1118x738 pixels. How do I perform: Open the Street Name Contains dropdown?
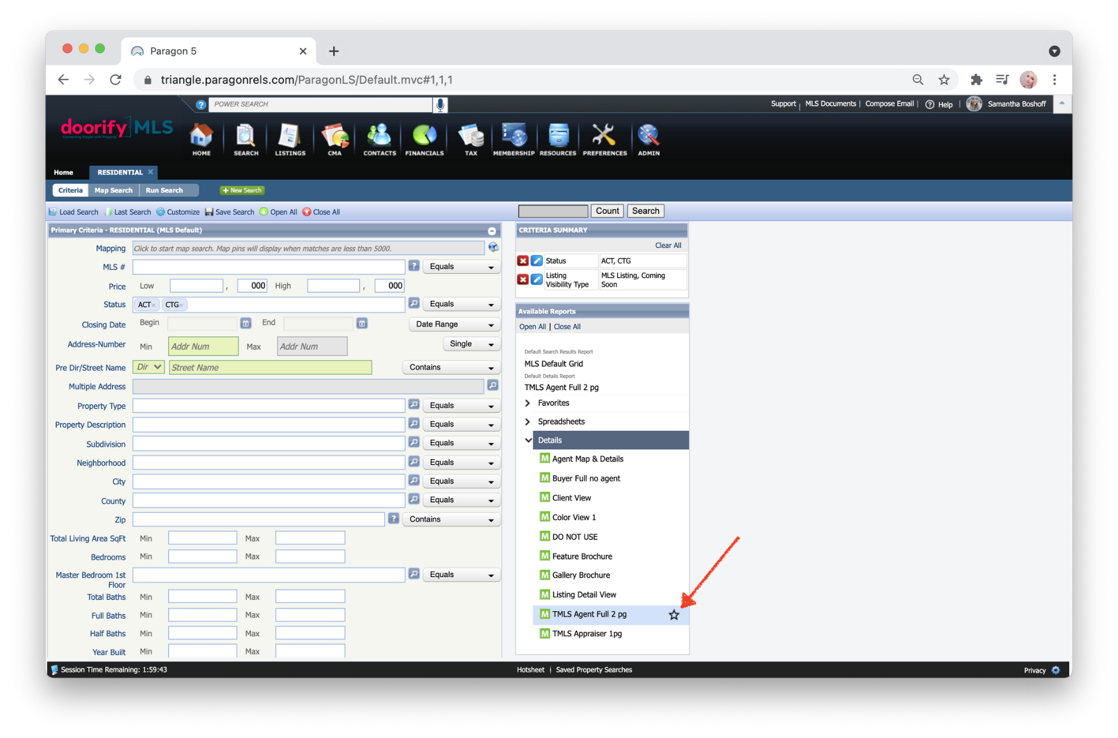[451, 367]
